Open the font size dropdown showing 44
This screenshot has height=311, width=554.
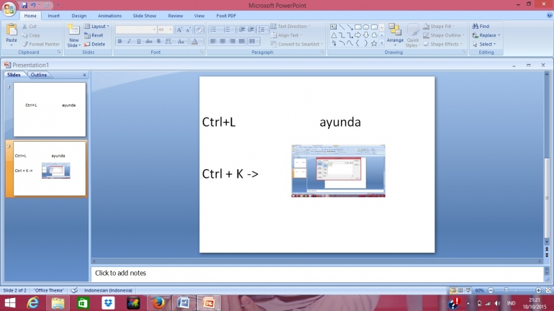(x=171, y=30)
